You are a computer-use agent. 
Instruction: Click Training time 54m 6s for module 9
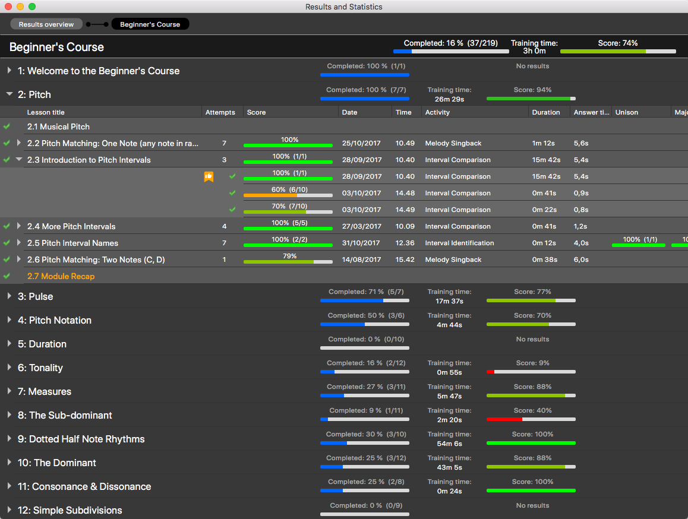click(x=449, y=439)
